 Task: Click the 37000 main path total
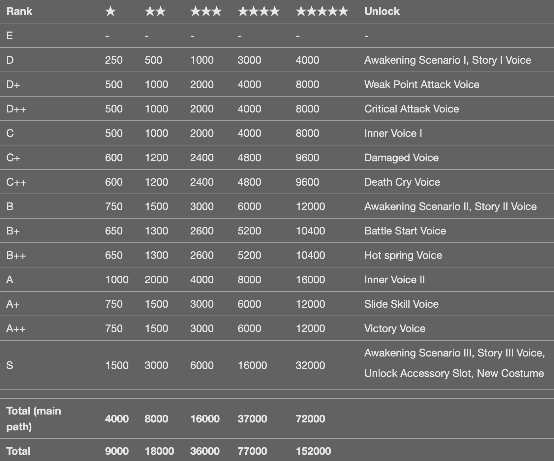252,419
